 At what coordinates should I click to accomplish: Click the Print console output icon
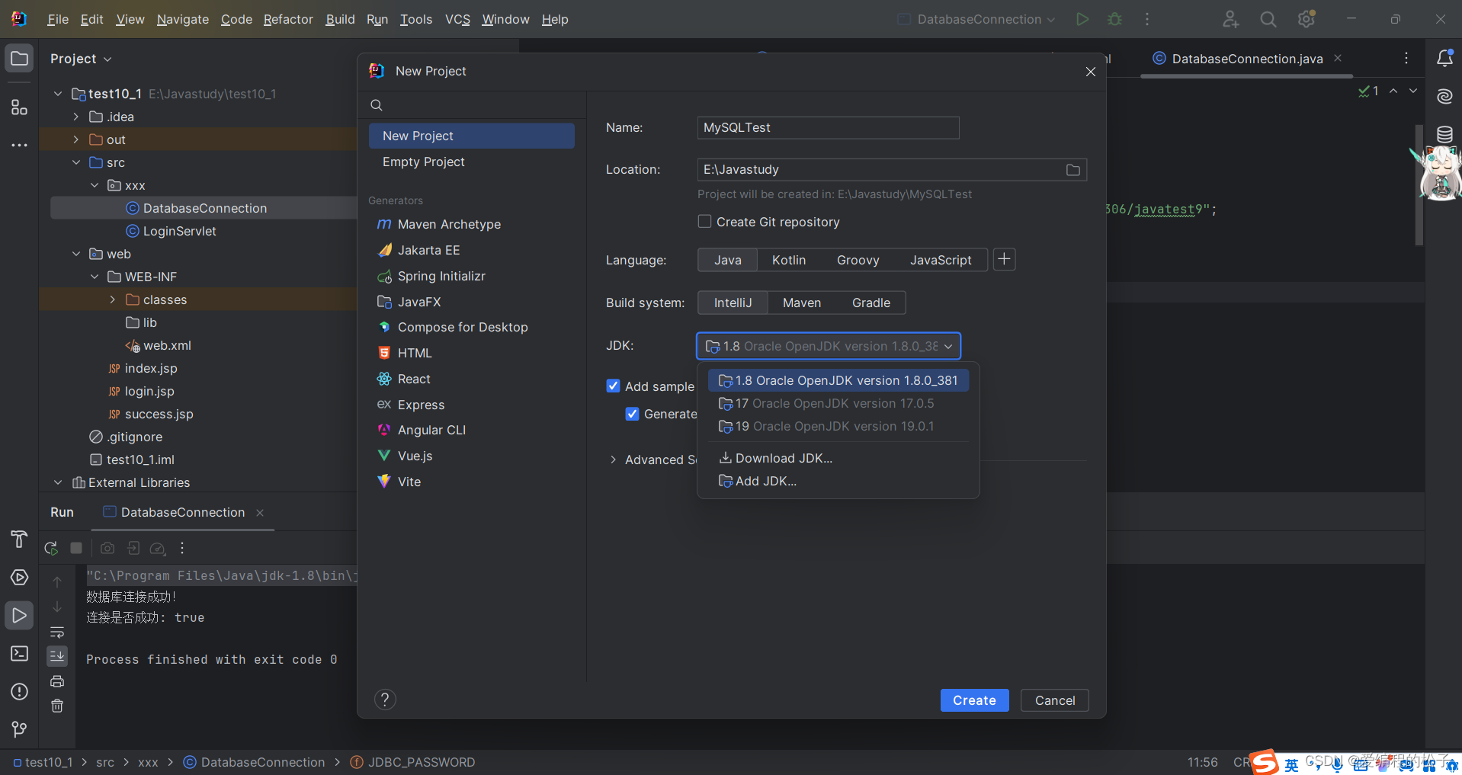coord(57,681)
